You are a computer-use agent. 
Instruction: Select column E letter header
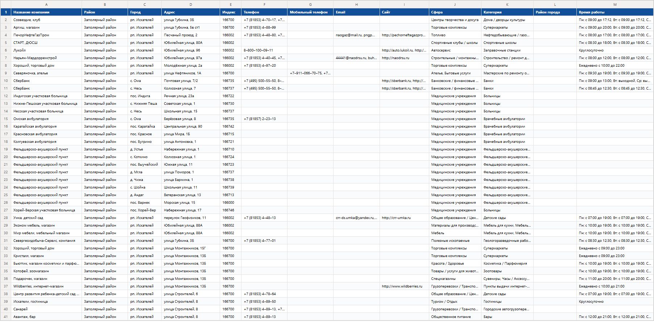[231, 4]
